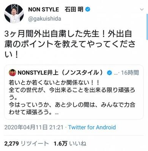Click Ishida's round profile avatar
The width and height of the screenshot is (148, 151).
tap(14, 14)
